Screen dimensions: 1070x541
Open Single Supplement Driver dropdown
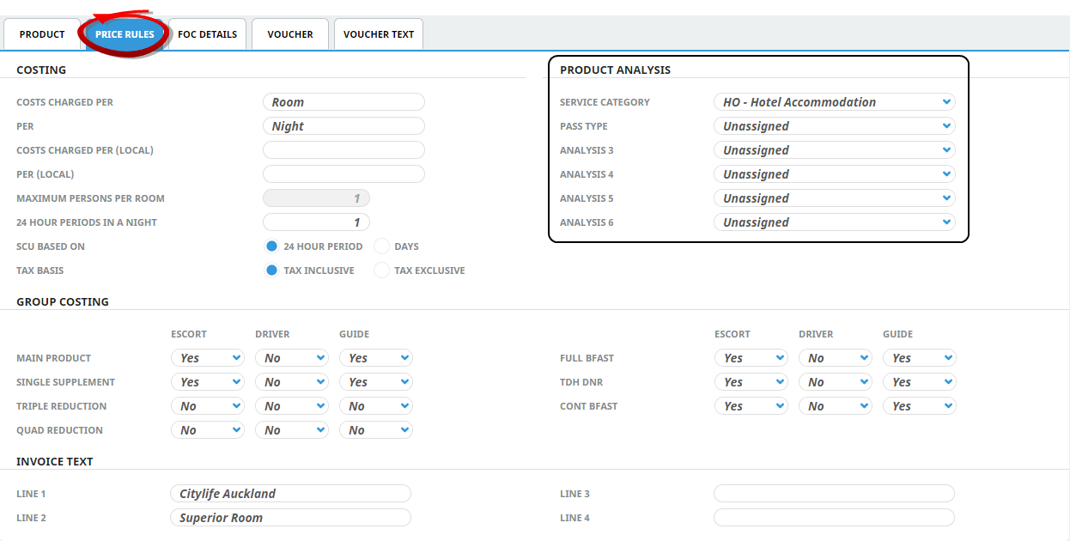(292, 382)
